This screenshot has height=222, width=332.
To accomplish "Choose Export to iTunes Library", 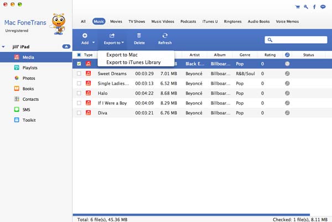I will pos(133,62).
